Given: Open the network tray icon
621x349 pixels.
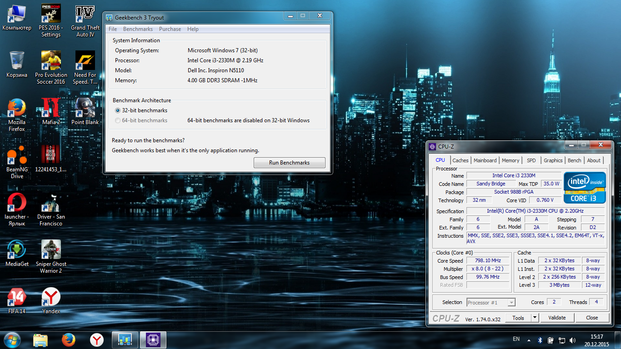Looking at the screenshot, I should pos(562,340).
